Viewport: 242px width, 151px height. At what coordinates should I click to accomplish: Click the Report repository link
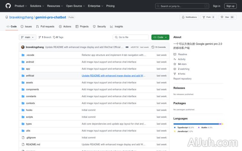pos(182,79)
